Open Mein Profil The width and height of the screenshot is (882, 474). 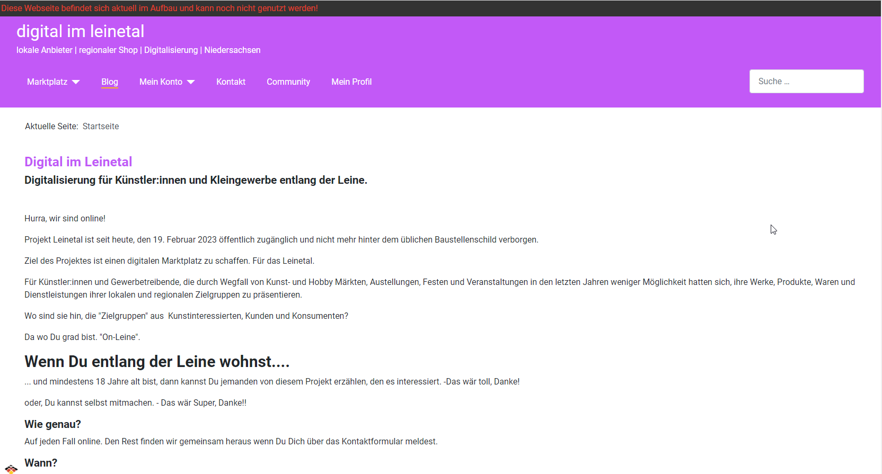tap(351, 82)
